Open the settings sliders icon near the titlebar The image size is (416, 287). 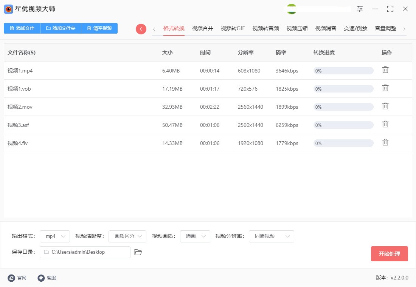tap(360, 9)
